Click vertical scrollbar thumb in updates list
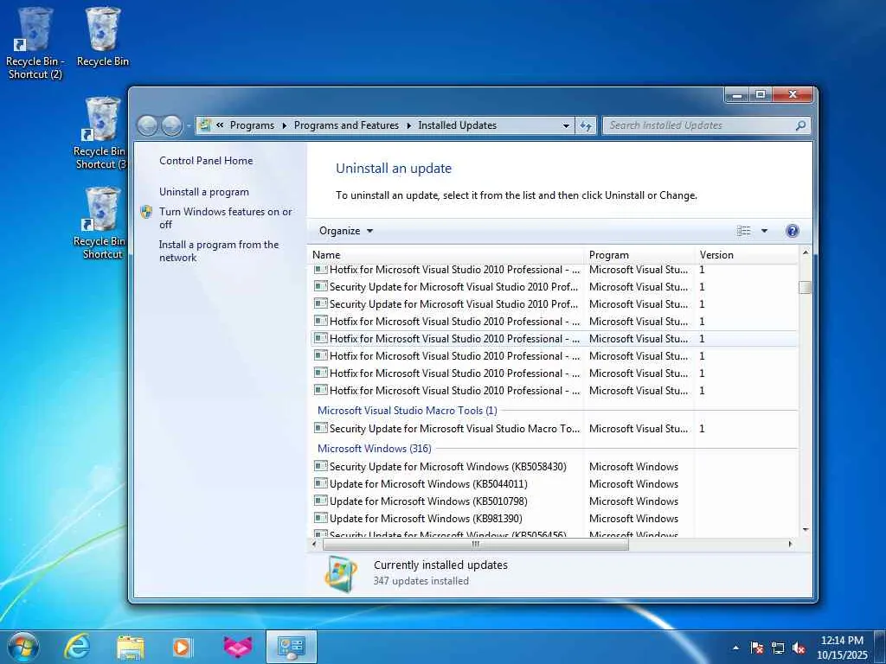Screen dimensions: 886x664 (806, 287)
